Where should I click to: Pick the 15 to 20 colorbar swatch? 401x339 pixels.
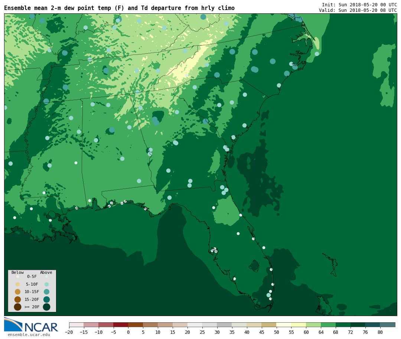180,325
